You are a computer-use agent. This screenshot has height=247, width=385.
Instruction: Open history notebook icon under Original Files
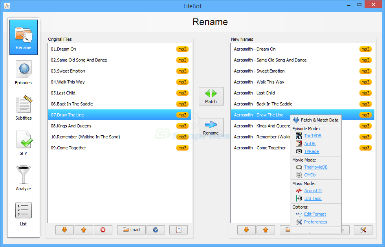[178, 230]
